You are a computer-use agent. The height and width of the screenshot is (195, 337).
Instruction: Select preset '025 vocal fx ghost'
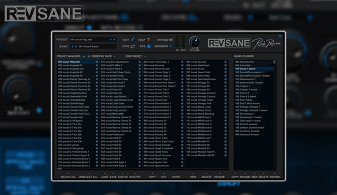click(76, 145)
